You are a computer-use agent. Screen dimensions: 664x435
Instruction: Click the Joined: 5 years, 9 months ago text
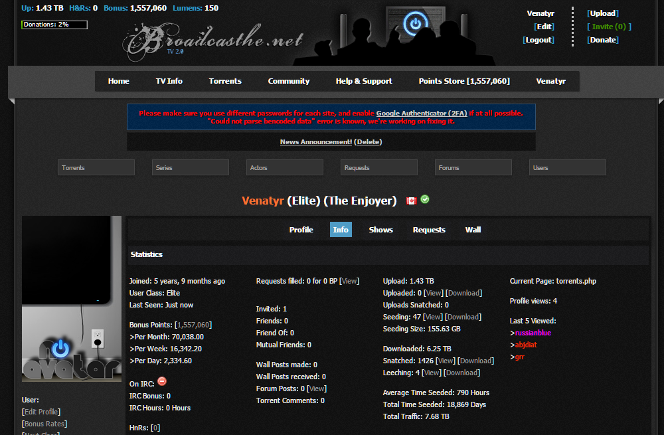click(x=177, y=281)
